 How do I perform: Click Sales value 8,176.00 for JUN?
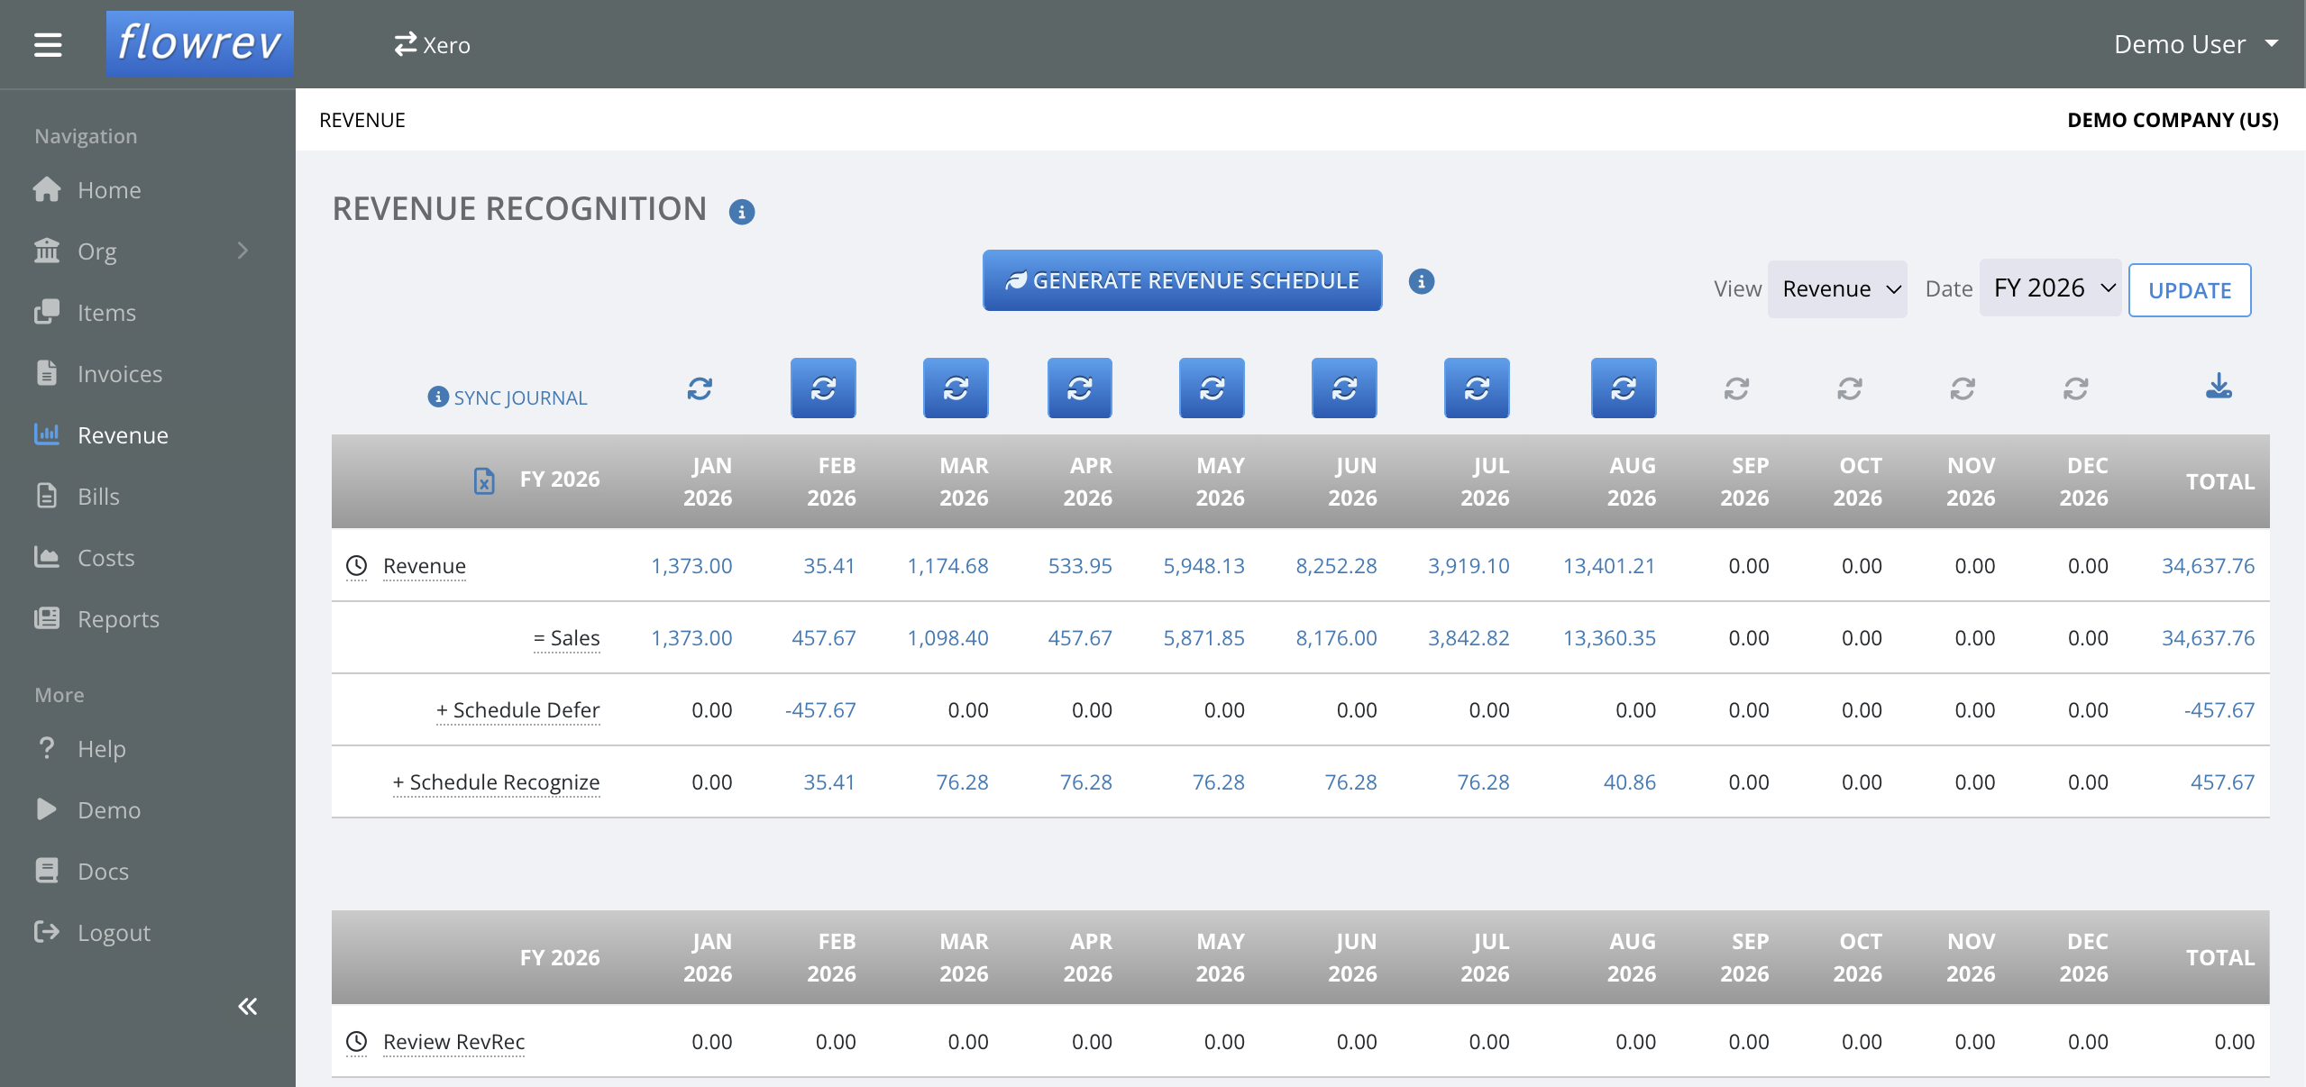click(1336, 638)
